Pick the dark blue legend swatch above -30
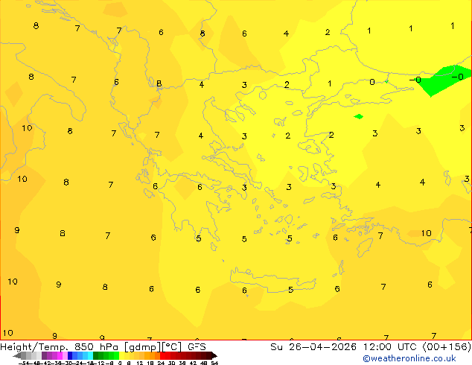 pos(70,355)
